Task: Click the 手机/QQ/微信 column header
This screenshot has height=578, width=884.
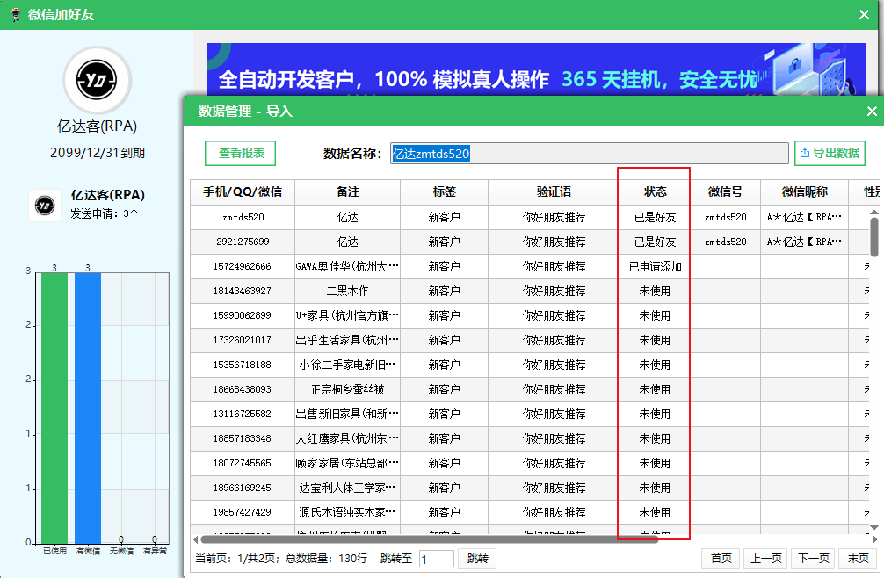Action: point(243,191)
